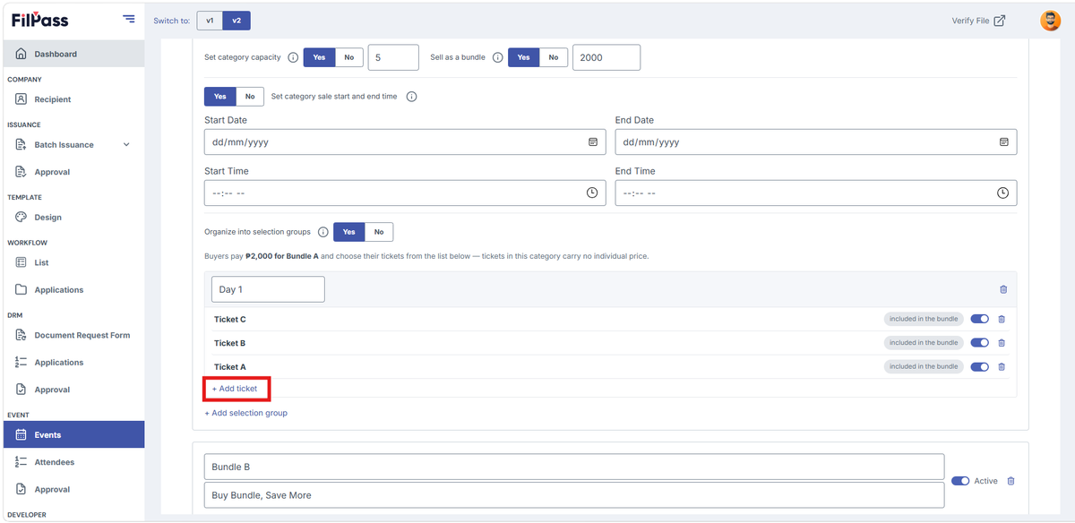Click the Ticket C row label

(230, 319)
